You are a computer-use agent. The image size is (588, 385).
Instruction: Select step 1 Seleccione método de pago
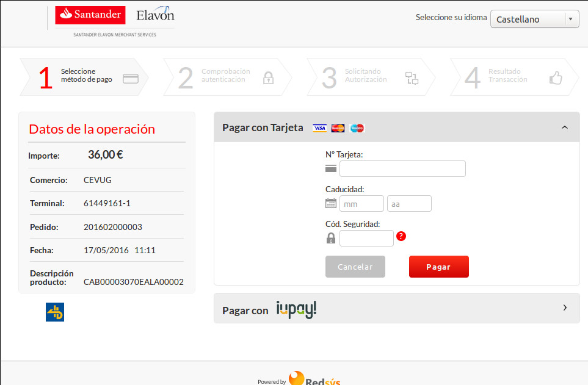[84, 77]
